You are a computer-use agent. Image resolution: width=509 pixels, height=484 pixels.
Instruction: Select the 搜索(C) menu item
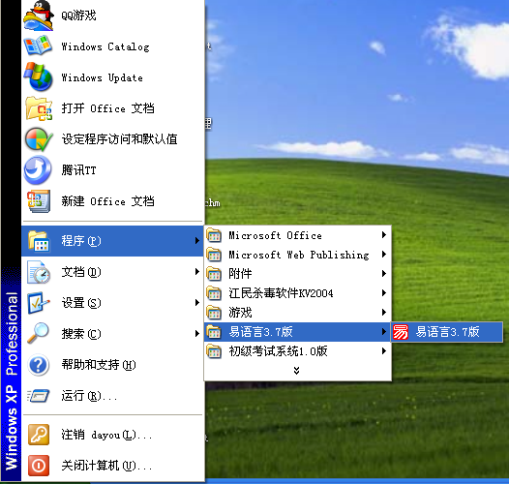(x=112, y=334)
